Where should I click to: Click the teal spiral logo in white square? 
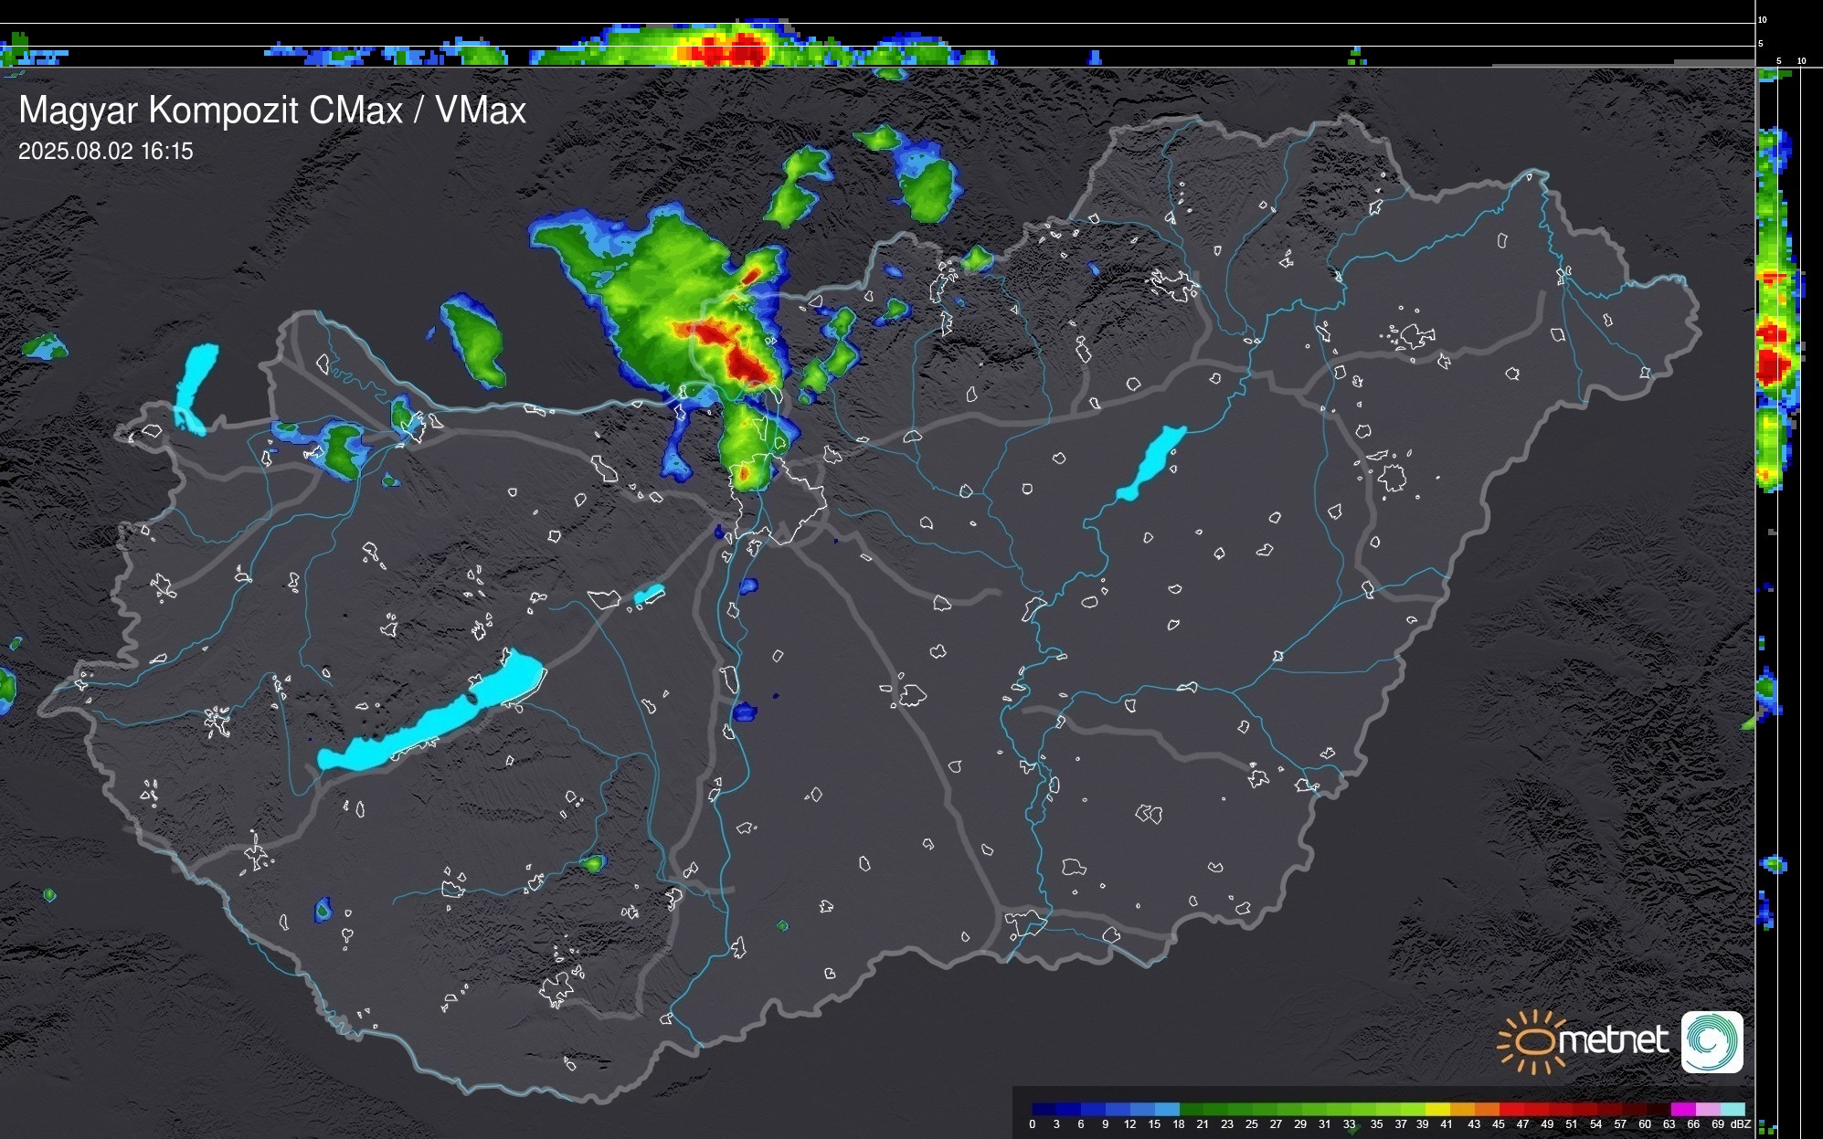click(1712, 1041)
